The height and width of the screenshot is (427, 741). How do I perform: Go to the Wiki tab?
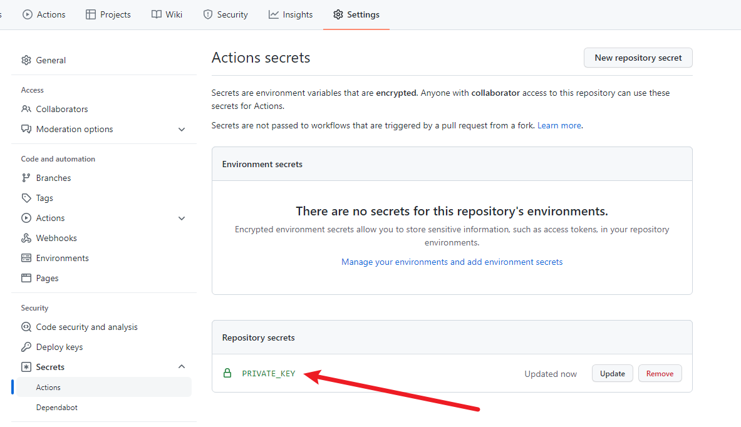click(x=167, y=14)
